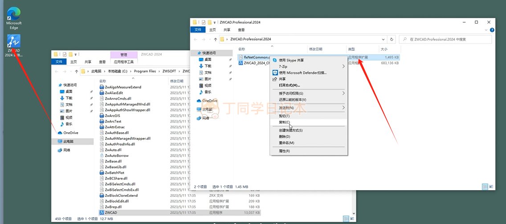The width and height of the screenshot is (506, 224).
Task: Open quick access toolbar dropdown in ZWCAD 2024 window
Action: click(x=76, y=54)
